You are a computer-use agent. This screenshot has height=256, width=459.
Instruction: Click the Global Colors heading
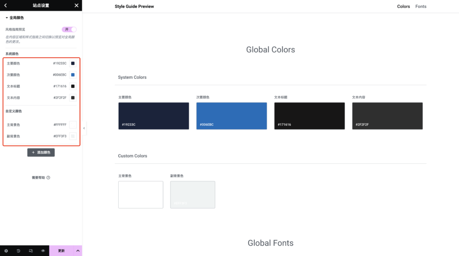pos(270,50)
